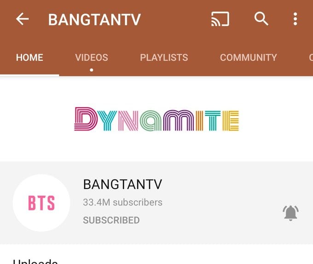Click the 33.4M subscribers count
The image size is (313, 264).
pyautogui.click(x=122, y=202)
